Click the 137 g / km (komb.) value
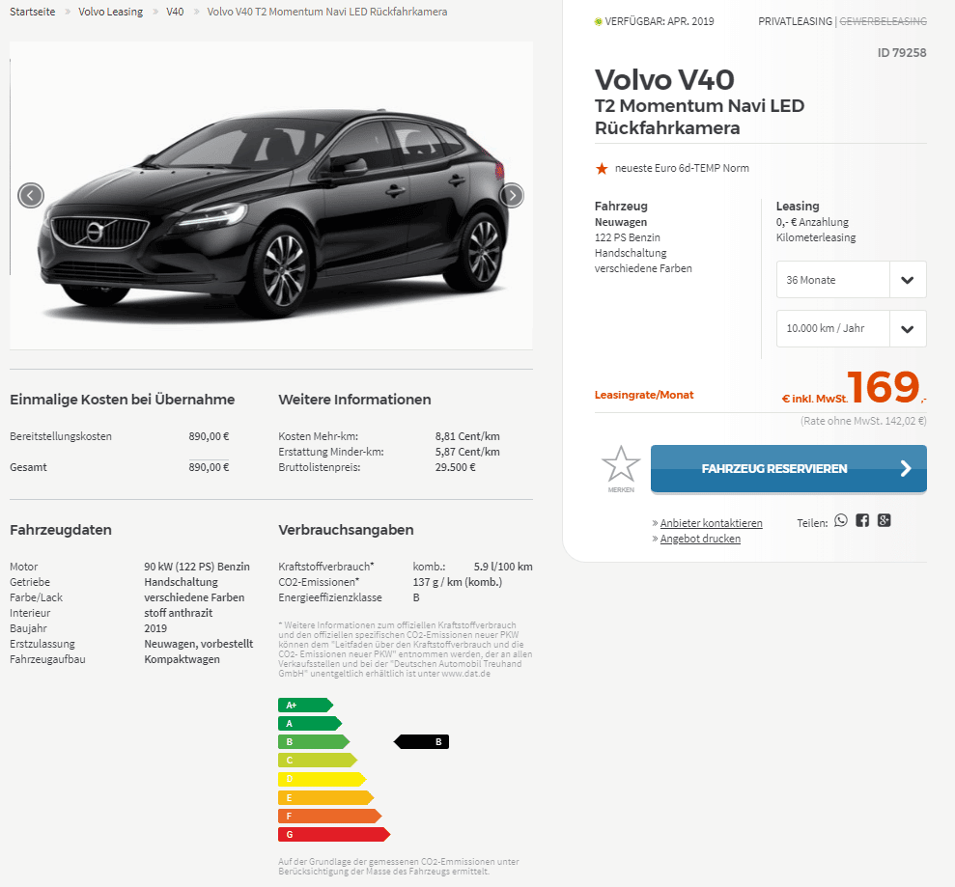This screenshot has width=955, height=887. [458, 582]
